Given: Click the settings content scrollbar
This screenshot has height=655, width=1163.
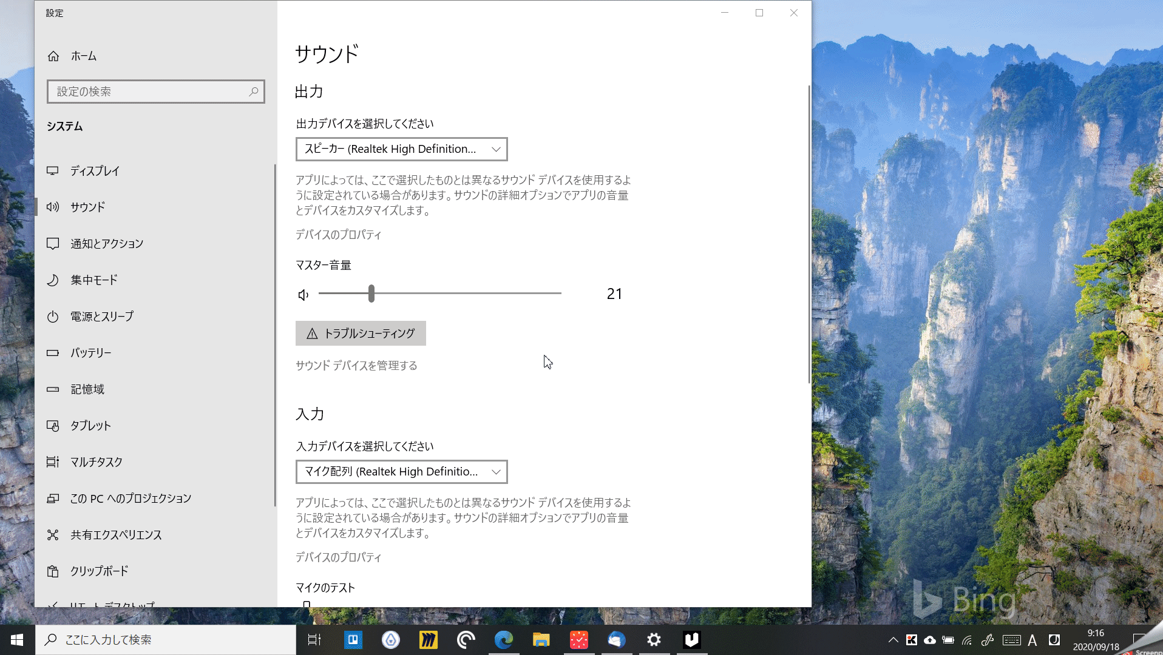Looking at the screenshot, I should click(x=809, y=234).
